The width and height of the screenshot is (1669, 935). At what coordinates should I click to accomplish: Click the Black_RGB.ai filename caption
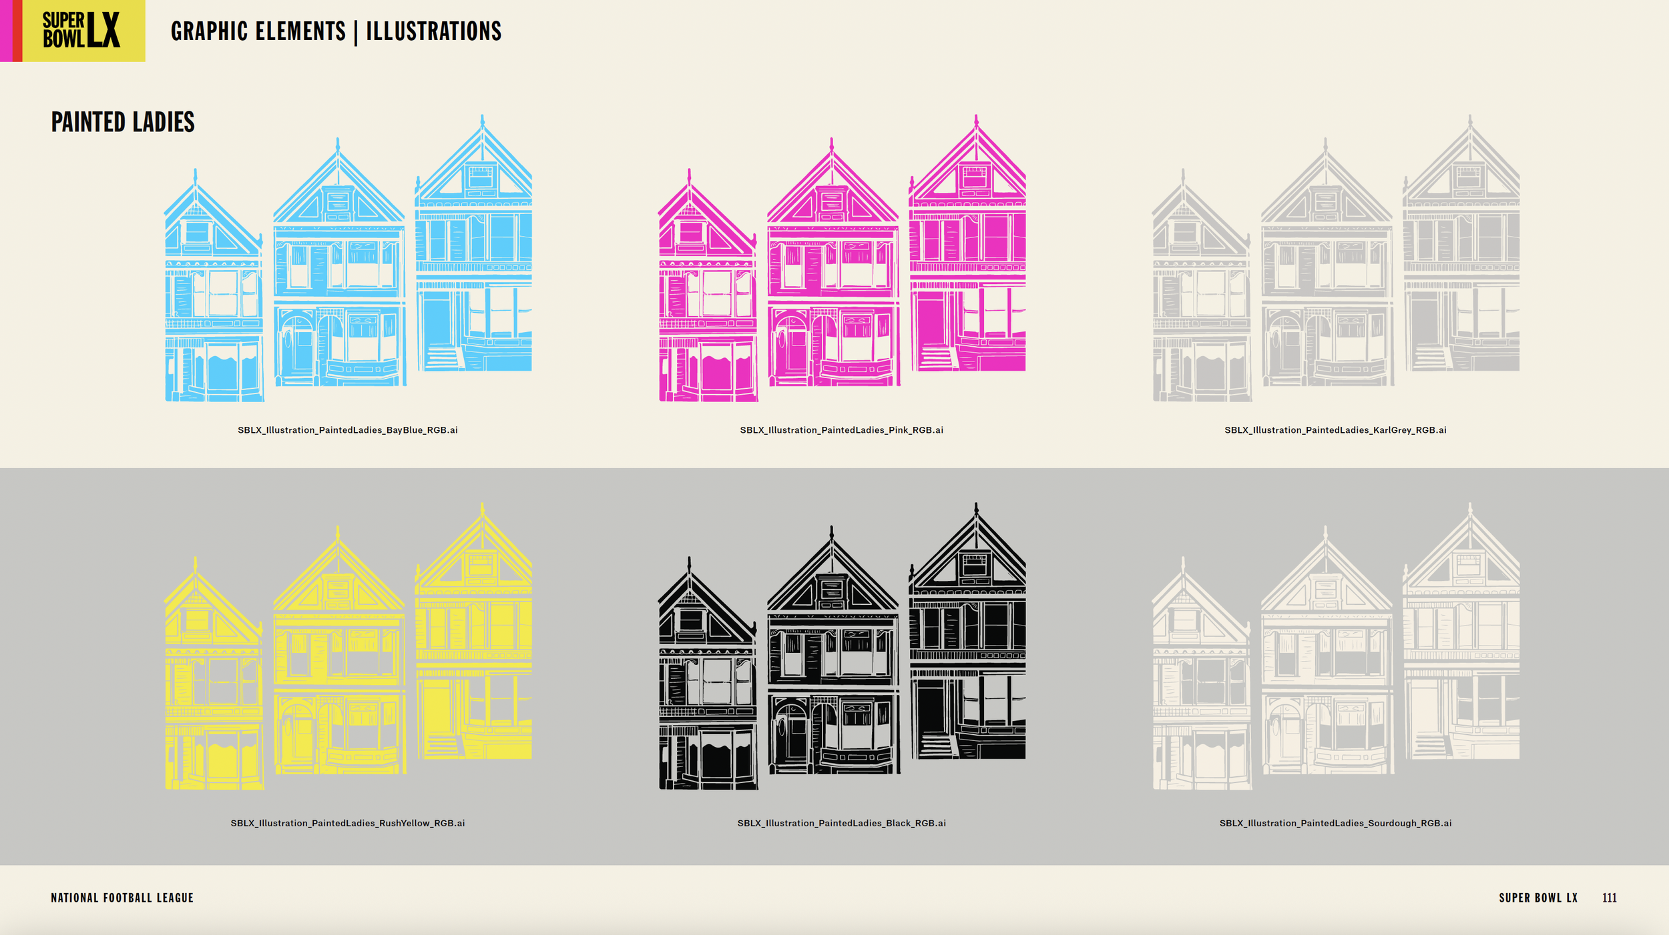[x=841, y=823]
